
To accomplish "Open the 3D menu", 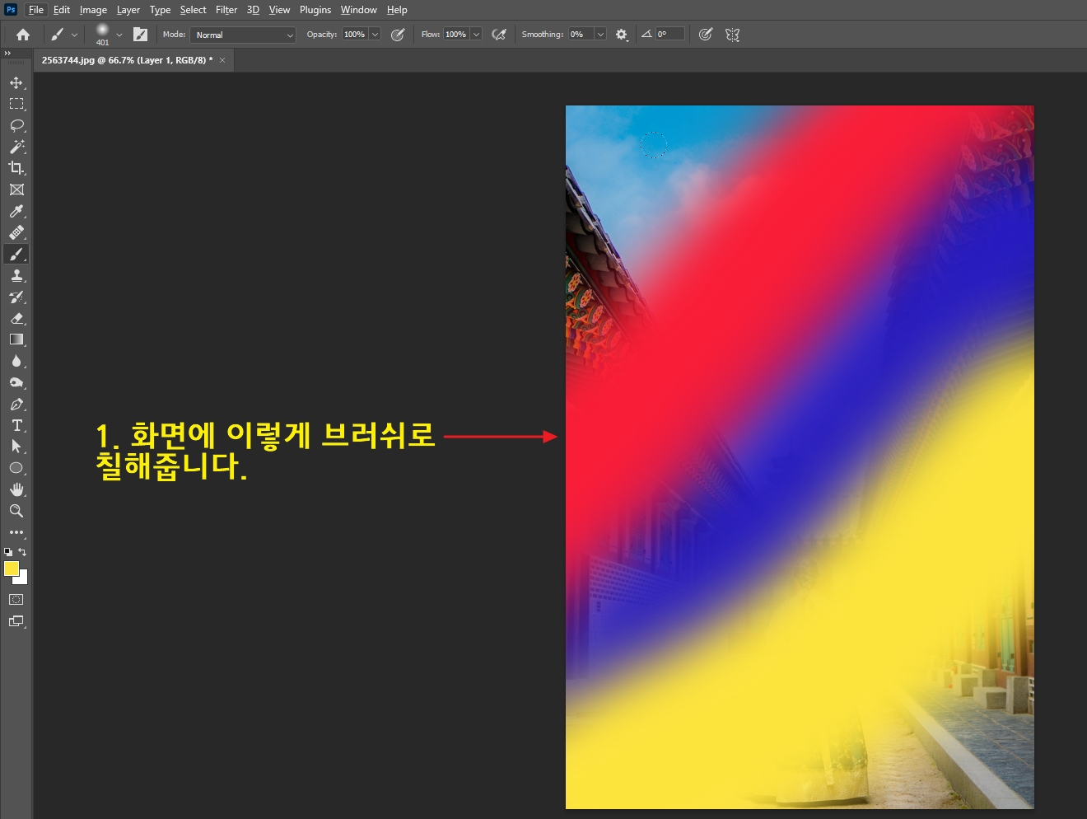I will click(x=253, y=10).
